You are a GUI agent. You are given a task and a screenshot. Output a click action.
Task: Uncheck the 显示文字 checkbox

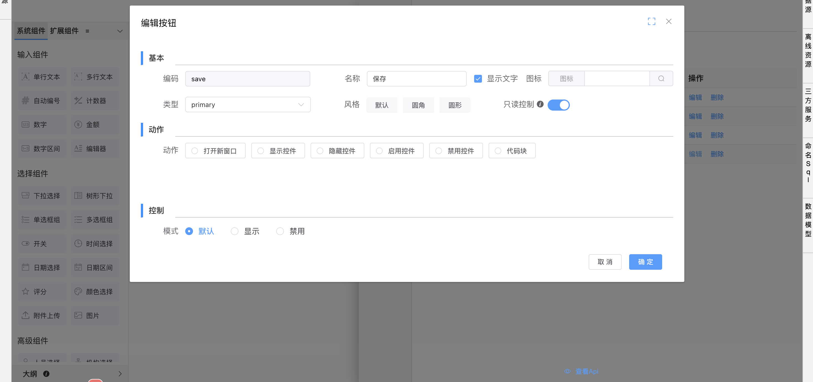click(x=478, y=78)
